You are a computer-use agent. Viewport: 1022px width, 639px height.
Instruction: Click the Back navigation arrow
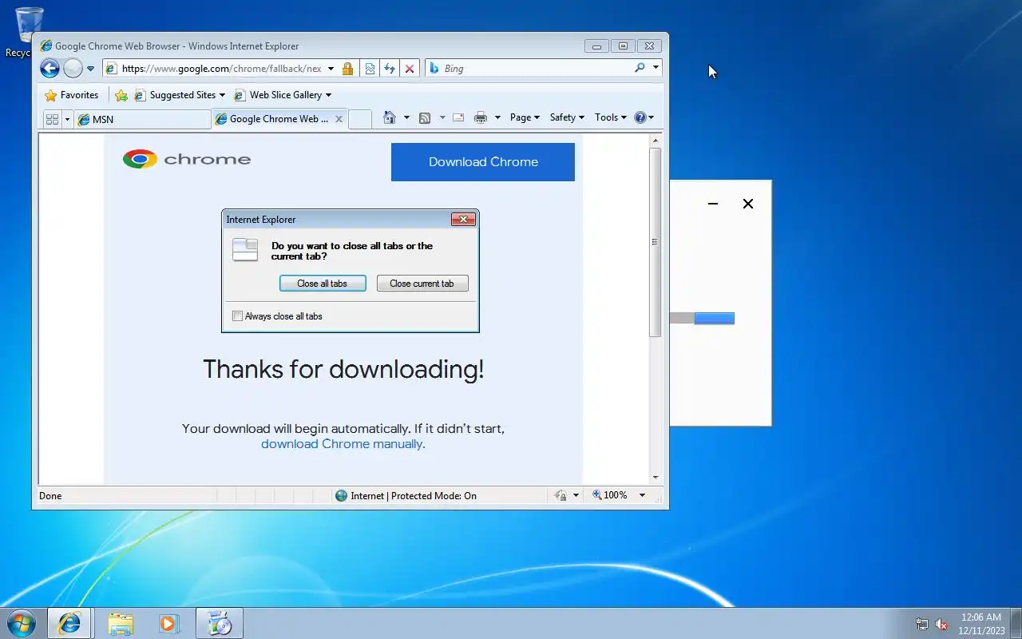tap(50, 69)
